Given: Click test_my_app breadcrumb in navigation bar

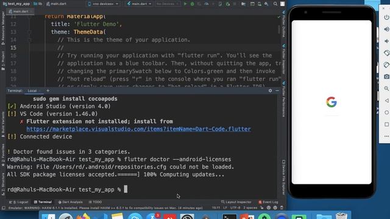Looking at the screenshot, I should point(16,4).
